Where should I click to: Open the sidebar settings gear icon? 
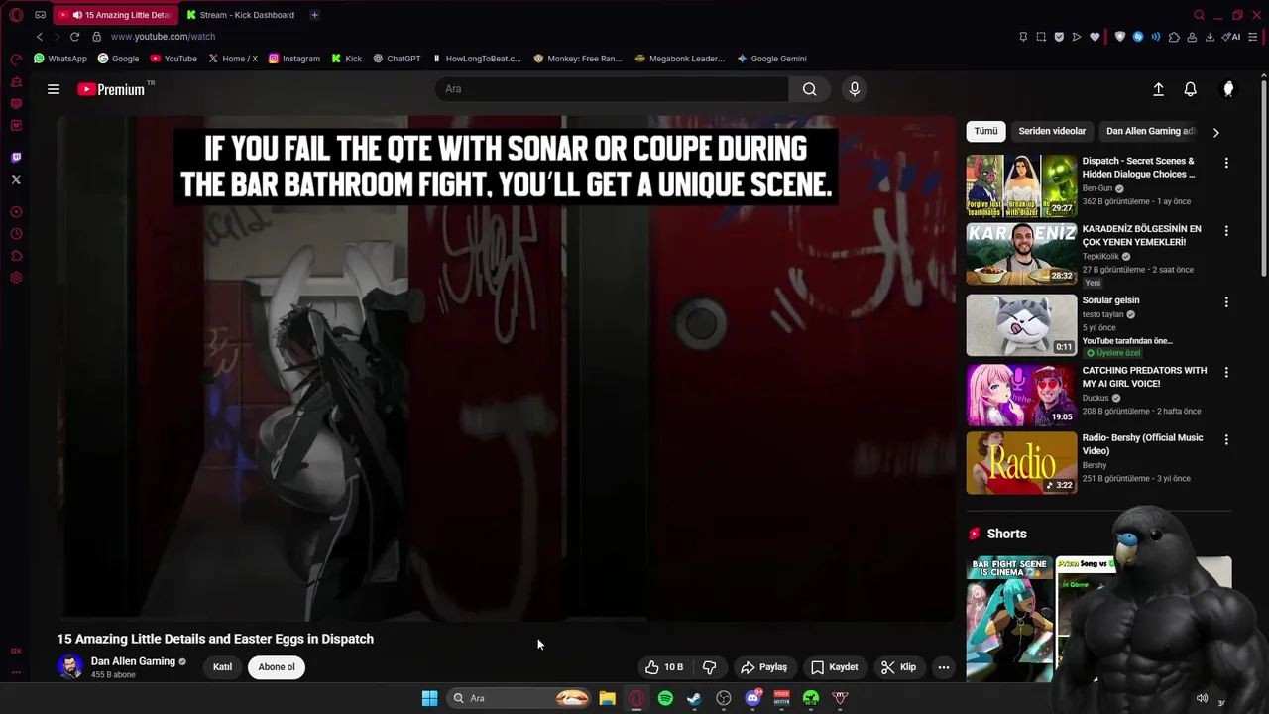[x=16, y=278]
